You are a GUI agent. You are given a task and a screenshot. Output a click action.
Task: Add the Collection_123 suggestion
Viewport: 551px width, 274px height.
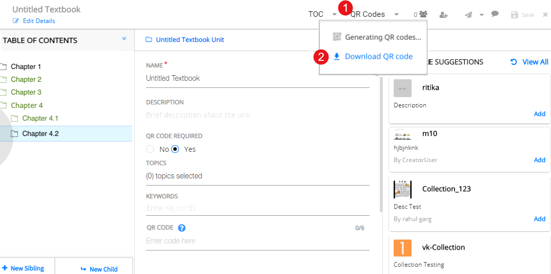tap(539, 219)
